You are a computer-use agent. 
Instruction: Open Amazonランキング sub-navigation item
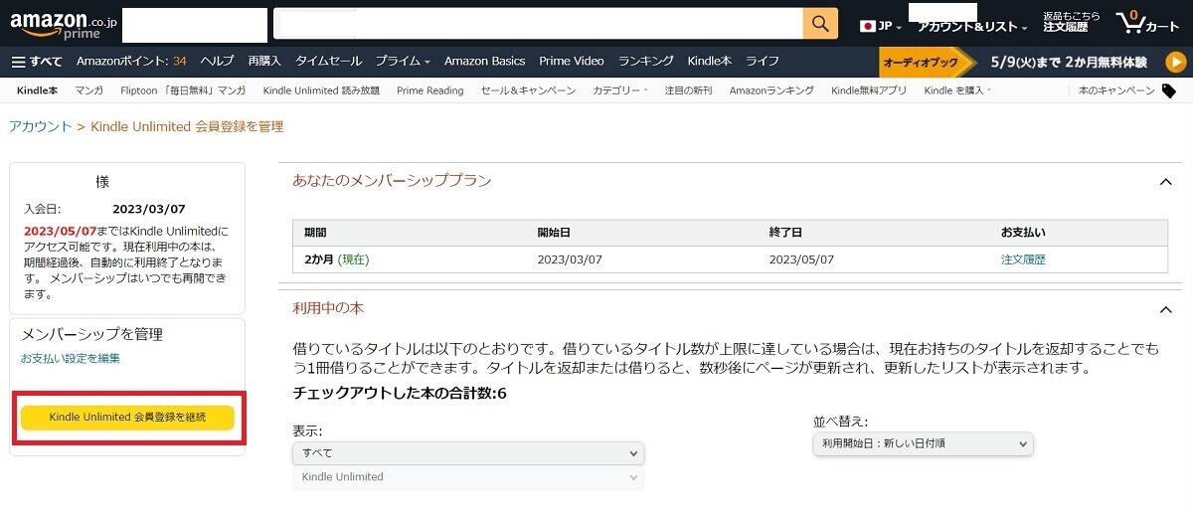[771, 90]
